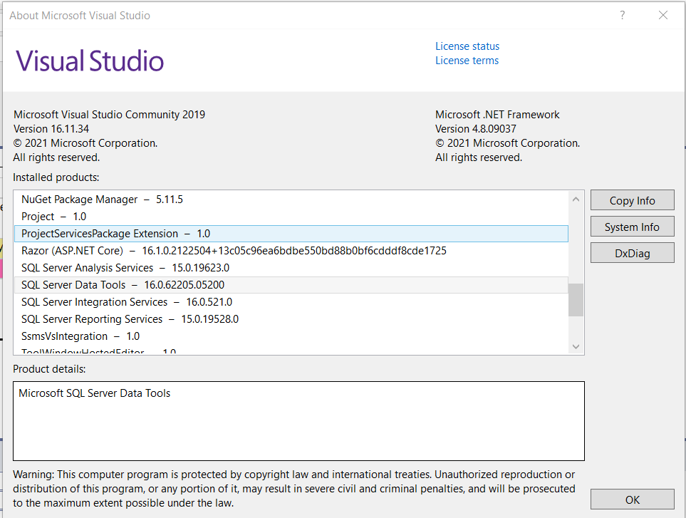Click the installed products scrollbar thumb
686x518 pixels.
pos(576,300)
